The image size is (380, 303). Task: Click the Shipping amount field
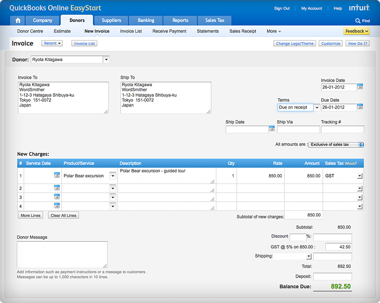click(332, 256)
